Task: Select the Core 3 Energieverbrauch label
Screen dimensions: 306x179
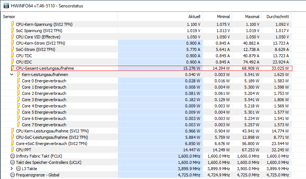Action: 44,100
